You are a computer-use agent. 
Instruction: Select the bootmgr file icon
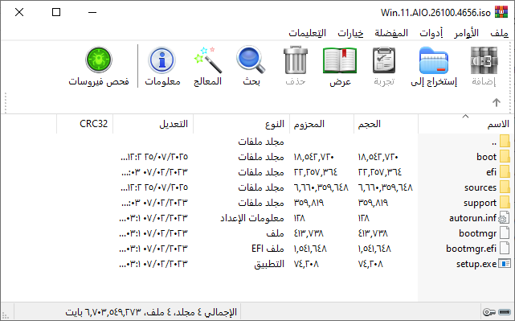point(505,233)
